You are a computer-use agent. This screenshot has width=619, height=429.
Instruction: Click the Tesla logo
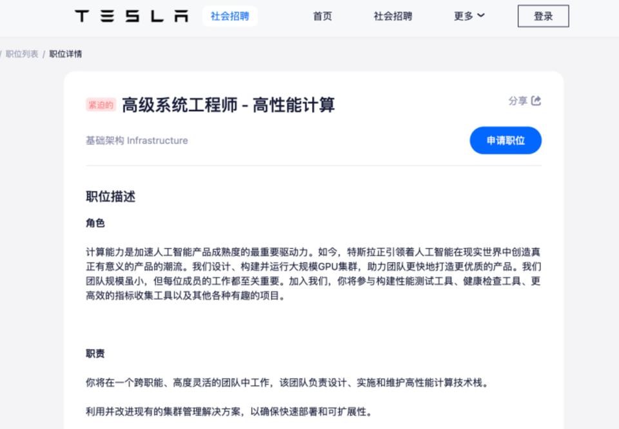[132, 16]
